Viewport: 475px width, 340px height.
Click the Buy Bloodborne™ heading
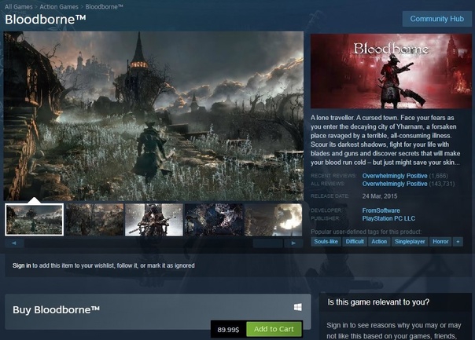click(56, 309)
